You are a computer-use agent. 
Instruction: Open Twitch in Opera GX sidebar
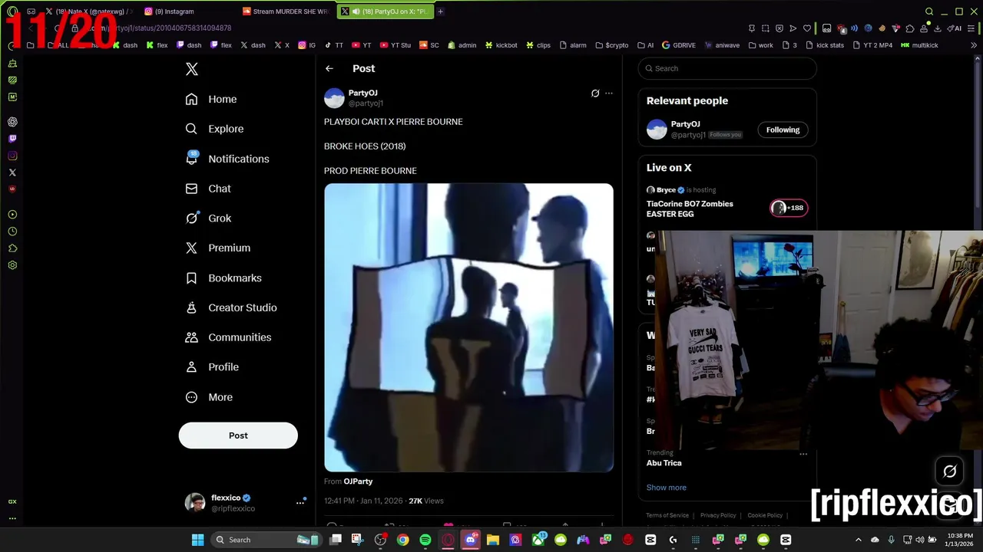[x=12, y=139]
